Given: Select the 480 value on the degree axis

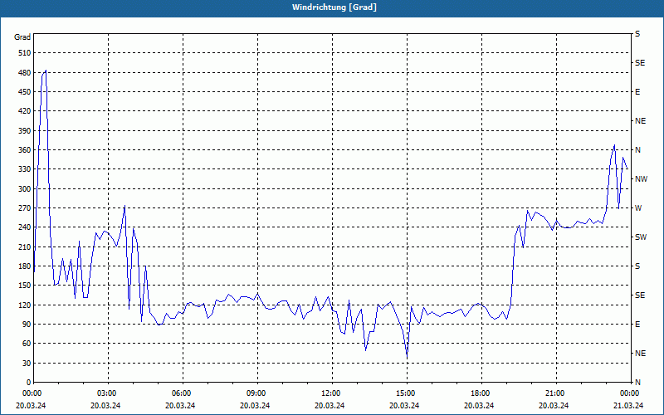Looking at the screenshot, I should point(25,73).
